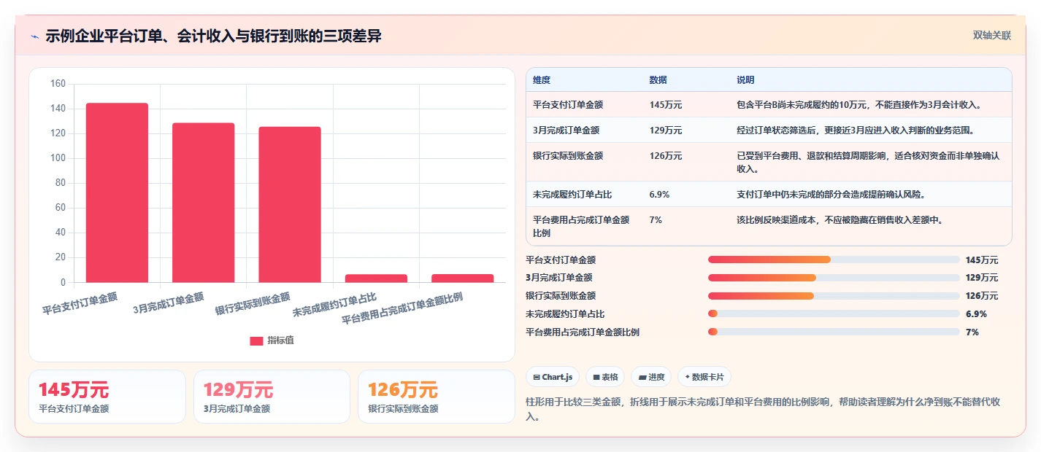Image resolution: width=1041 pixels, height=452 pixels.
Task: Click the small 未完成履约订单占比 bar
Action: point(376,278)
